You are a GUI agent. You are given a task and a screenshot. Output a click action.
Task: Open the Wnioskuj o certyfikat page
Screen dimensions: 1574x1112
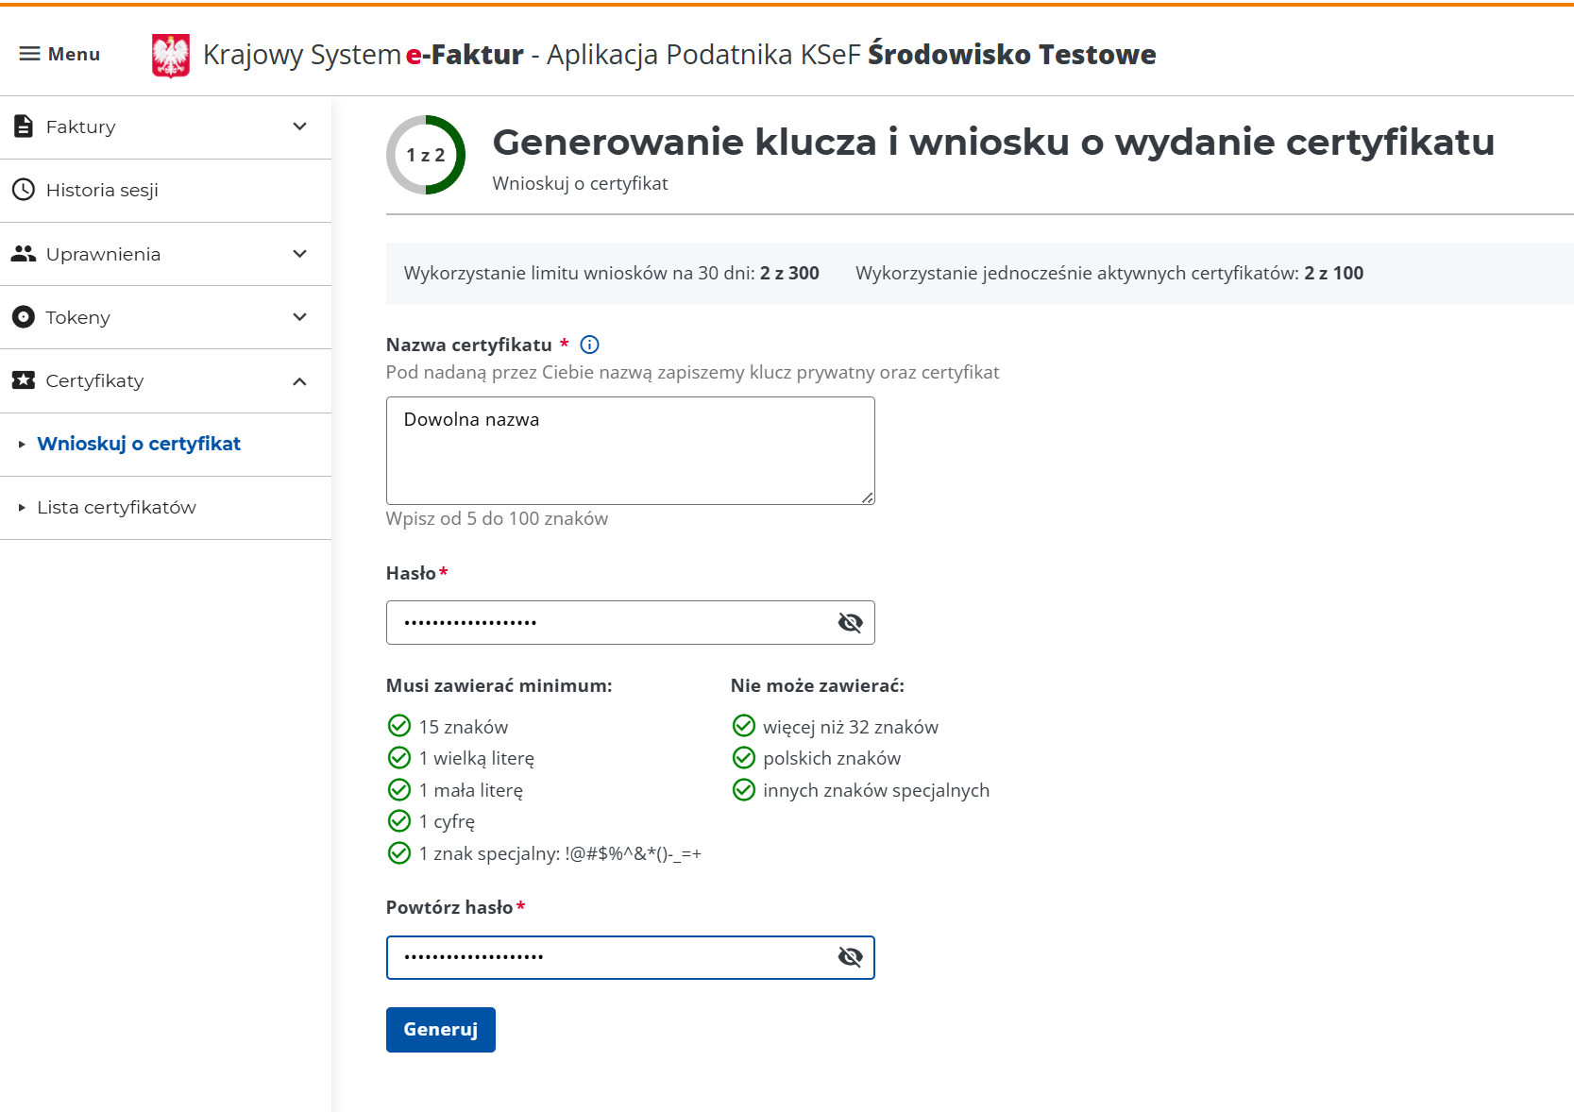[139, 443]
